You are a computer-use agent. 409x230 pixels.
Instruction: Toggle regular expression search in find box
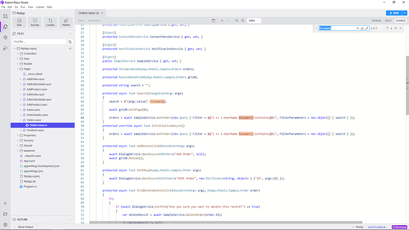(x=367, y=28)
